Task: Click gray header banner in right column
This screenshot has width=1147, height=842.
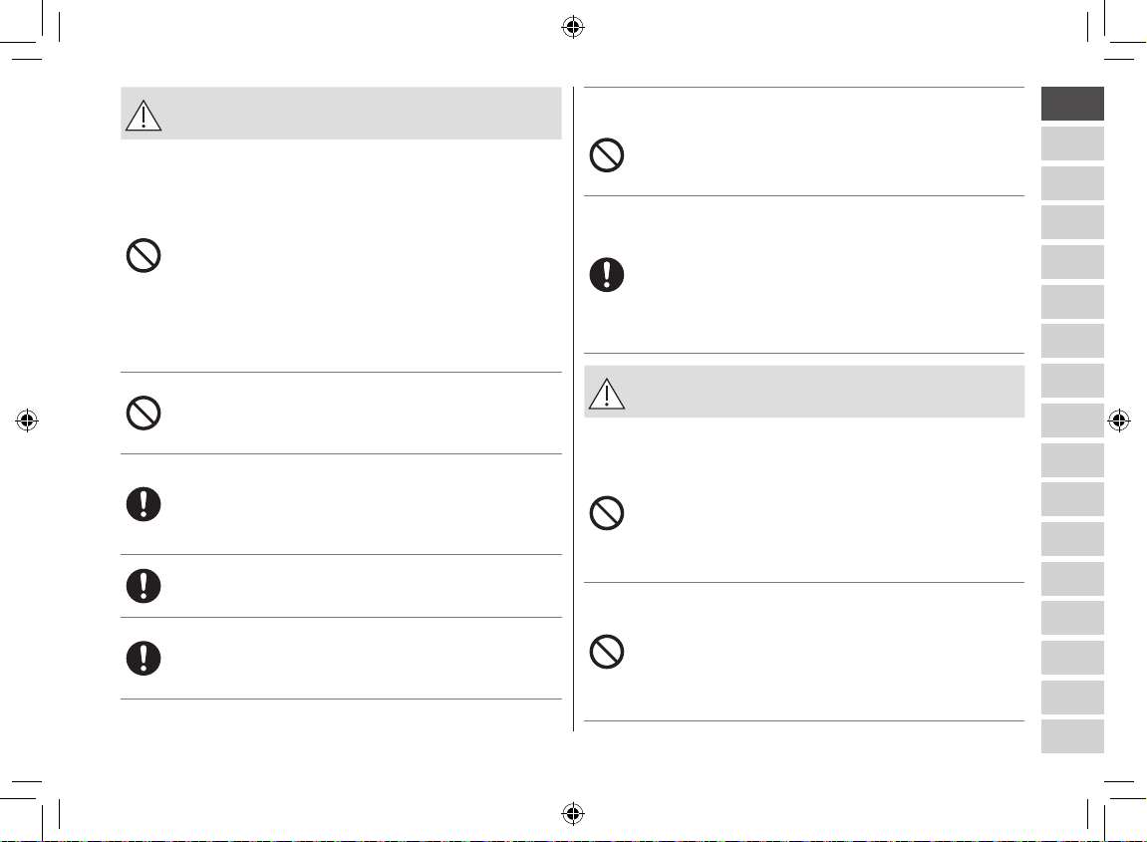Action: coord(804,392)
